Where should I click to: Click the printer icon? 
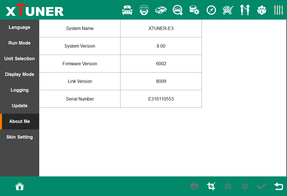(195, 186)
